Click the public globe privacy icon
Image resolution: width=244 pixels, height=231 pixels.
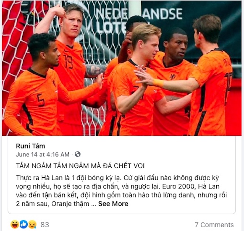(x=78, y=154)
